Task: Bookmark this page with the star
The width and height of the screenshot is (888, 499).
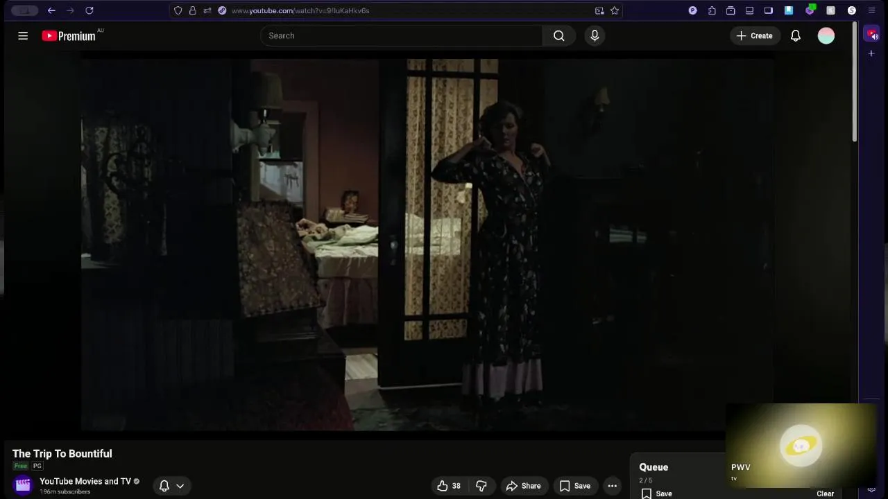Action: [615, 10]
